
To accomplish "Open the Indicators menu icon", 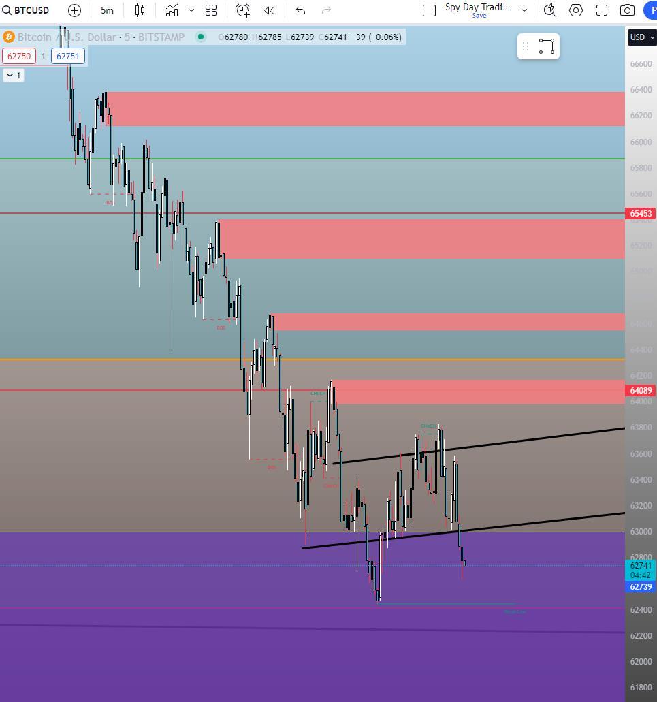I will point(172,10).
